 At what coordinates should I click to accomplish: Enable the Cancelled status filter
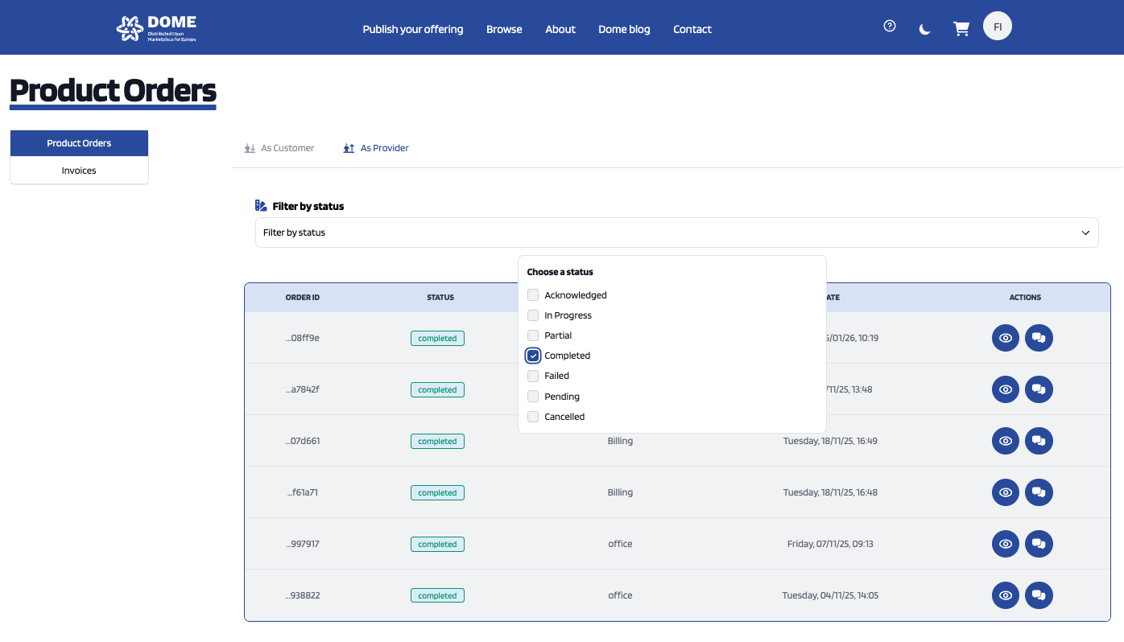click(x=533, y=417)
